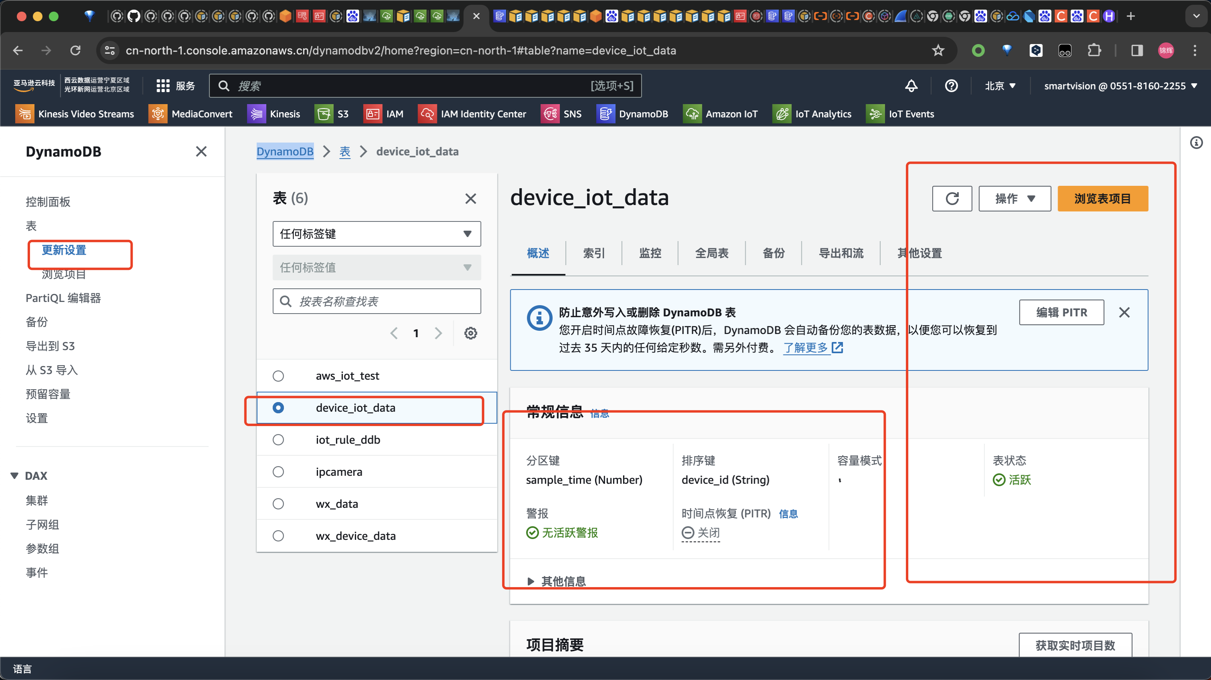
Task: Click the 浏览表项目 button
Action: click(1102, 199)
